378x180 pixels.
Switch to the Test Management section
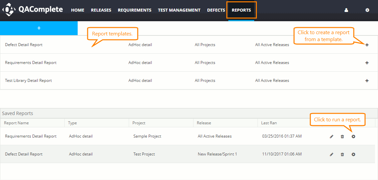(179, 10)
